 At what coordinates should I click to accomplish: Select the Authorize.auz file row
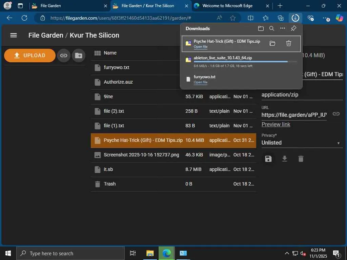pyautogui.click(x=173, y=82)
